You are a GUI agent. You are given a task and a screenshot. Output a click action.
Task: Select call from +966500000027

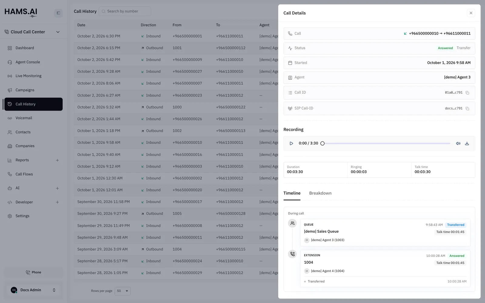click(x=176, y=72)
